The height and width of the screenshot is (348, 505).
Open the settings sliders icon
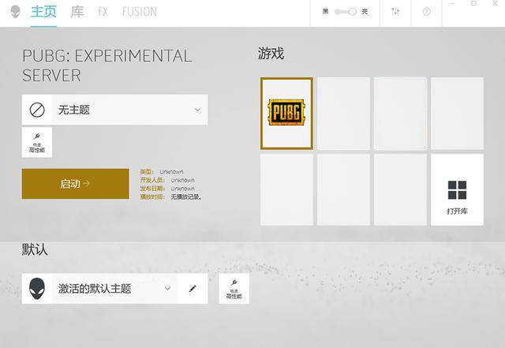(x=395, y=12)
